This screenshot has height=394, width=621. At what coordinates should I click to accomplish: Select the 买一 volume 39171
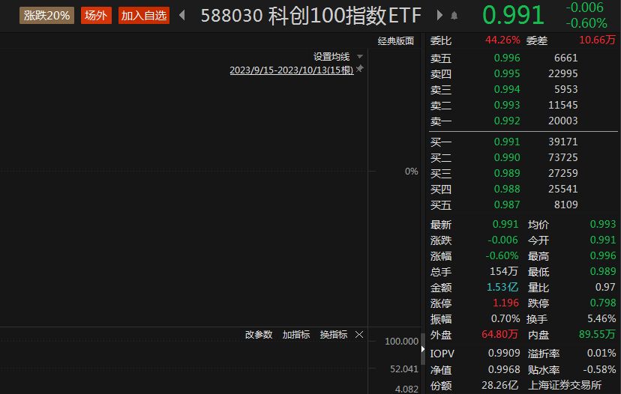(x=562, y=142)
